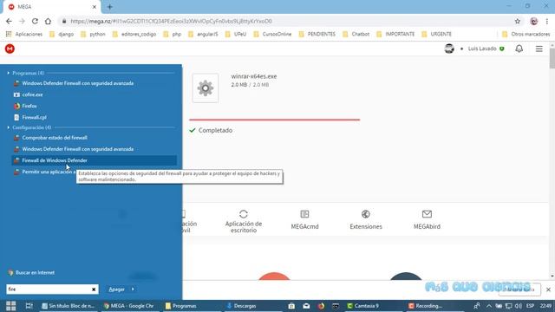Open the MEGA hamburger menu
The image size is (555, 312).
pos(539,49)
